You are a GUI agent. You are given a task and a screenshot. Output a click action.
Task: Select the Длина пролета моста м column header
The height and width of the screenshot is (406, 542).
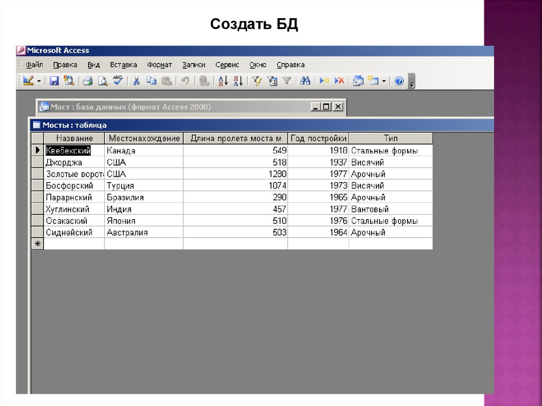point(236,138)
